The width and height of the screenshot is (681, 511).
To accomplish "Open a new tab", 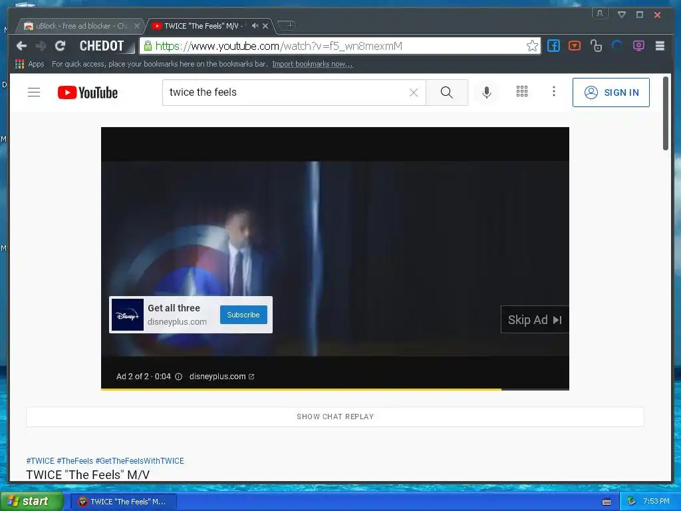I will pyautogui.click(x=287, y=26).
